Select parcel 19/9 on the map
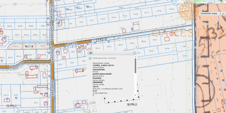The height and width of the screenshot is (113, 226). [184, 46]
